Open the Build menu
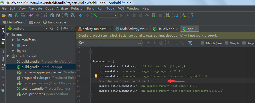The width and height of the screenshot is (255, 103). pyautogui.click(x=91, y=8)
